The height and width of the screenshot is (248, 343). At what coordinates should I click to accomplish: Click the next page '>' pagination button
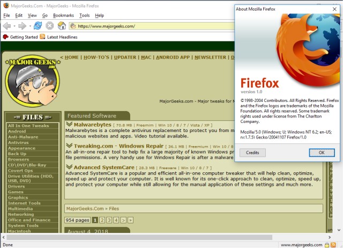click(123, 220)
